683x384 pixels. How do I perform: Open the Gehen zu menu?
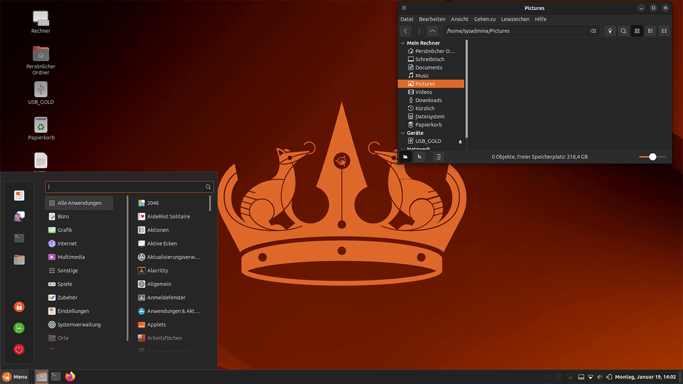485,19
